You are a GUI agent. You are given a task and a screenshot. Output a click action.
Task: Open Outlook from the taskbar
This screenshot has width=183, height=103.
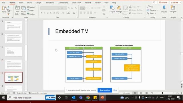(x=73, y=98)
